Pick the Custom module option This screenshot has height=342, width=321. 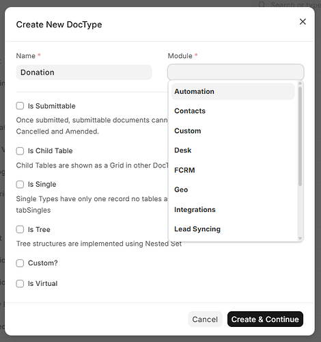(233, 131)
